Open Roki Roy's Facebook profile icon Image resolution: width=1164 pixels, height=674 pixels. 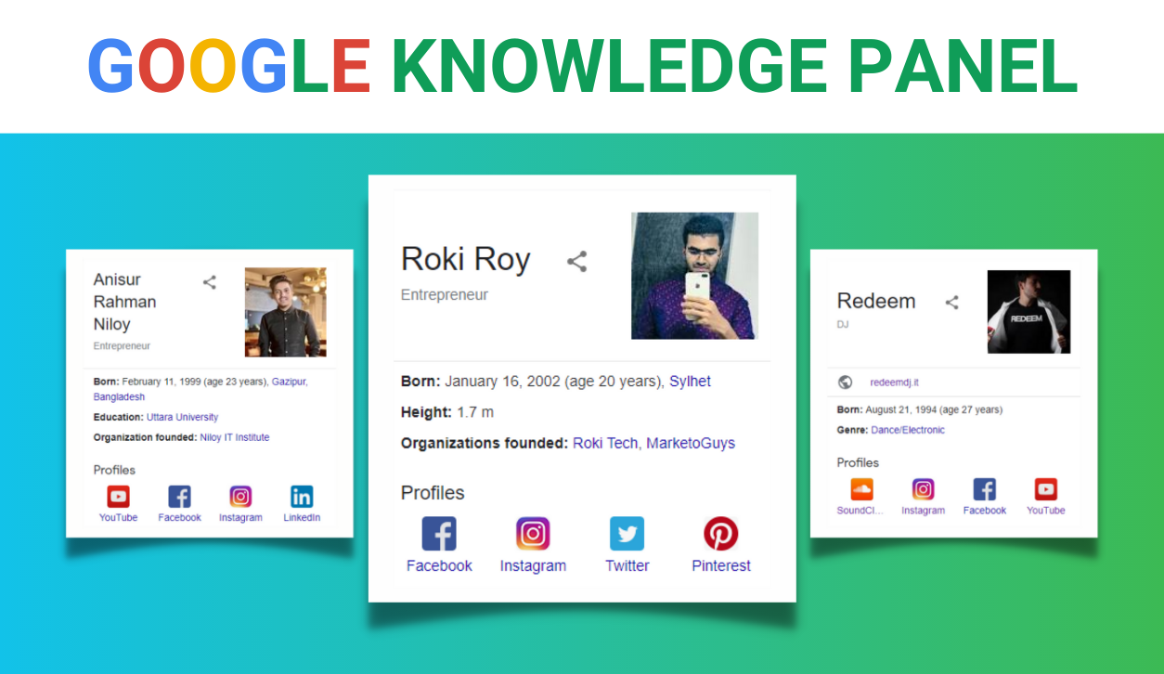[438, 532]
